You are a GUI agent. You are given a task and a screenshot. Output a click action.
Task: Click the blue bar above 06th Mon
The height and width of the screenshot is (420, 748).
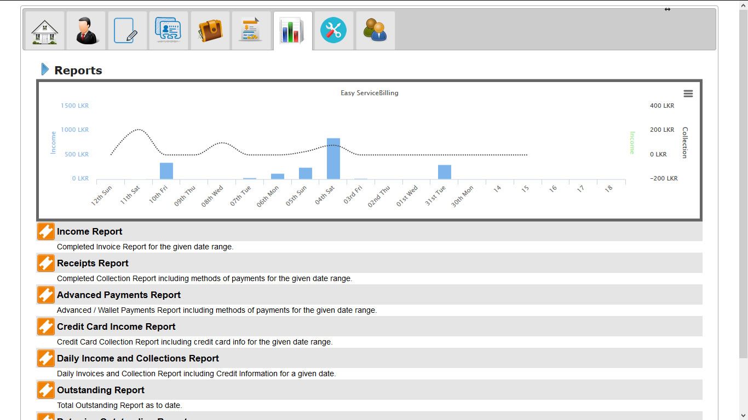click(278, 176)
